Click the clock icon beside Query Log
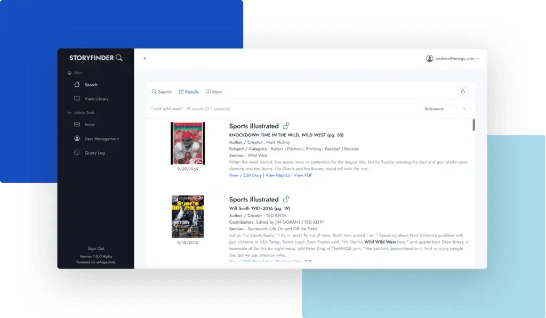 [x=77, y=152]
